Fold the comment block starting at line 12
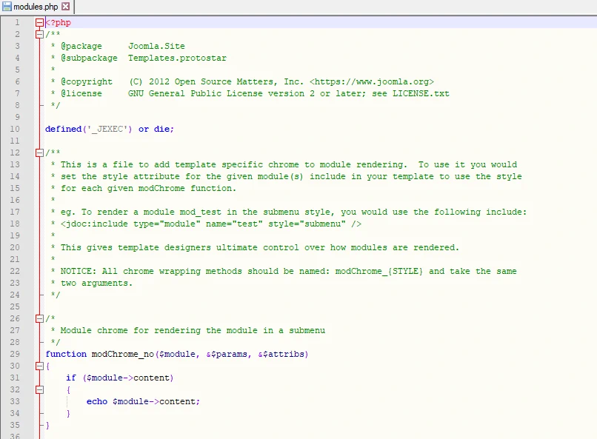597x439 pixels. pos(39,153)
